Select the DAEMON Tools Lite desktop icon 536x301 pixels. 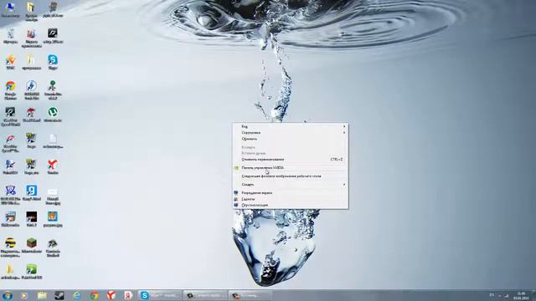31,90
